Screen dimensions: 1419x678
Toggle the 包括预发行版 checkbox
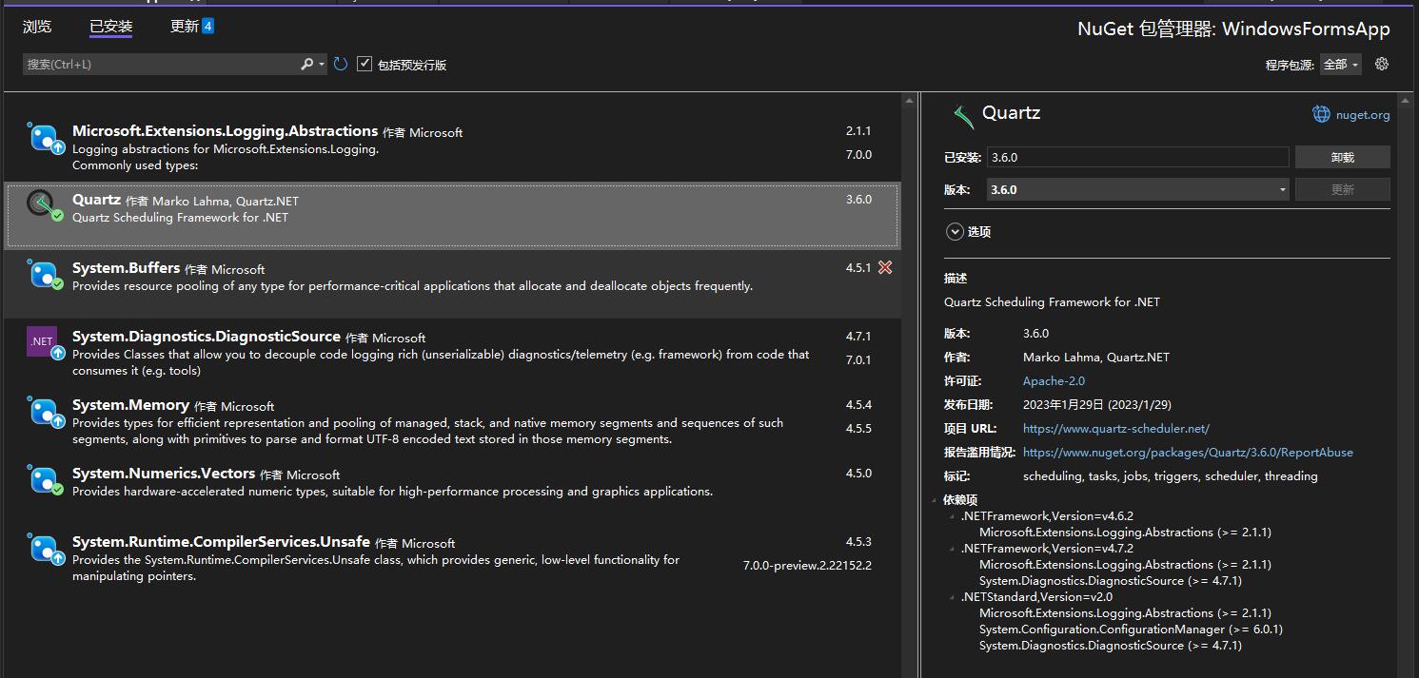coord(365,64)
